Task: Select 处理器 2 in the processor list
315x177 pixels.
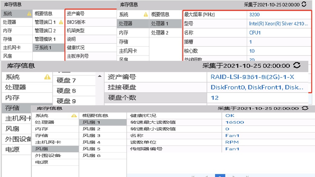Action: [160, 33]
